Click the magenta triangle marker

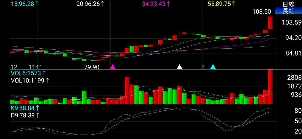coord(113,67)
